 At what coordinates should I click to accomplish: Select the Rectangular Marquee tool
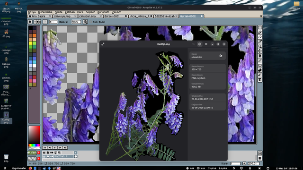260,27
